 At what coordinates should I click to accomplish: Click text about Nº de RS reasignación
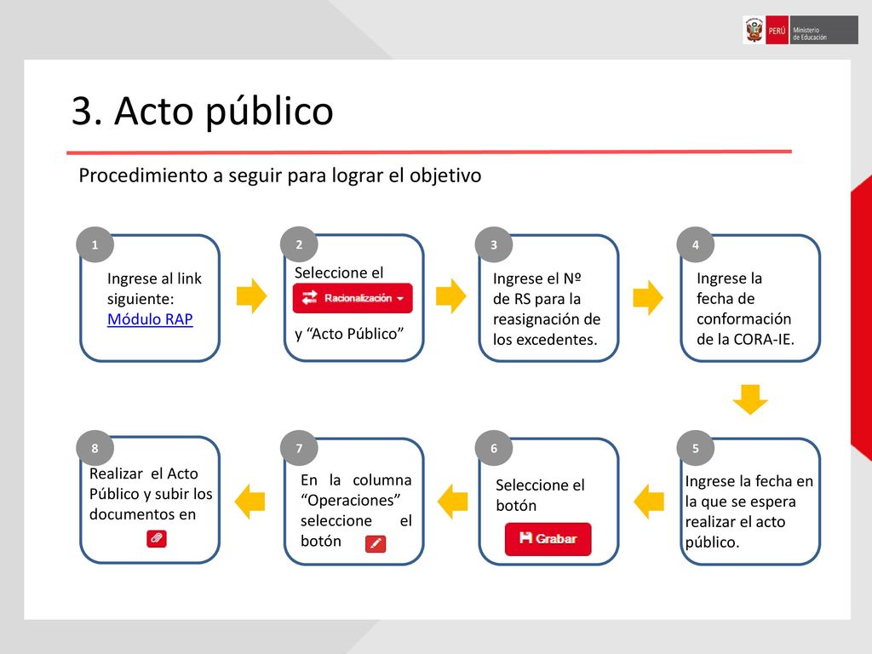point(547,308)
